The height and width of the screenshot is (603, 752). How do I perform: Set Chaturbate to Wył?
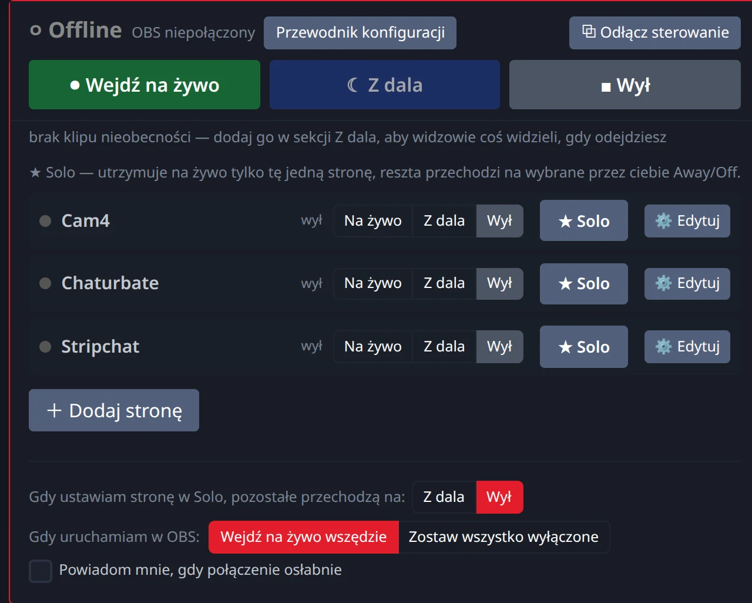tap(499, 283)
